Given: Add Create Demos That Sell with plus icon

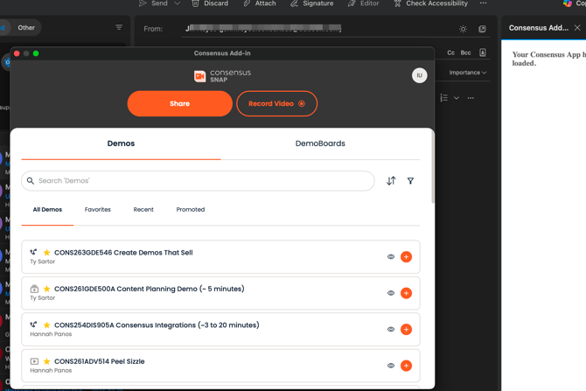Looking at the screenshot, I should [x=406, y=257].
